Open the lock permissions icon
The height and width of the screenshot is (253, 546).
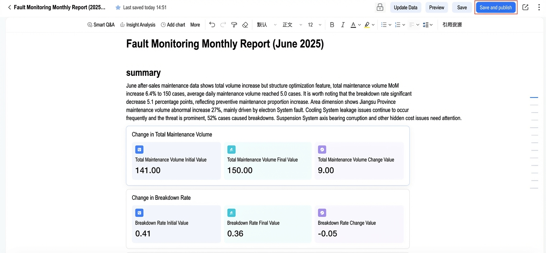380,7
